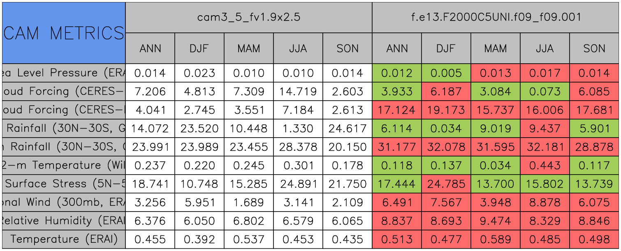Image resolution: width=621 pixels, height=251 pixels.
Task: Select the f.e13.F2000C5UNI.f09_f09.001 group header
Action: pyautogui.click(x=495, y=17)
